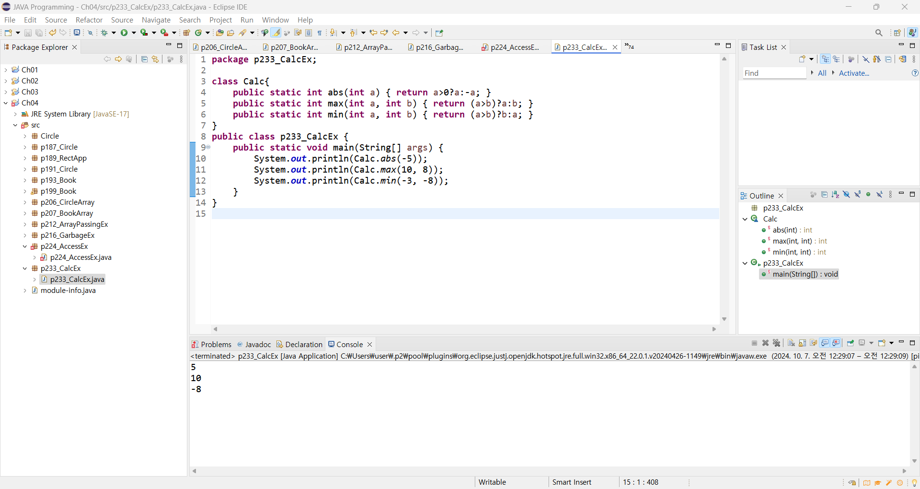The height and width of the screenshot is (489, 920).
Task: Toggle Hide Static Members in Outline
Action: (858, 195)
